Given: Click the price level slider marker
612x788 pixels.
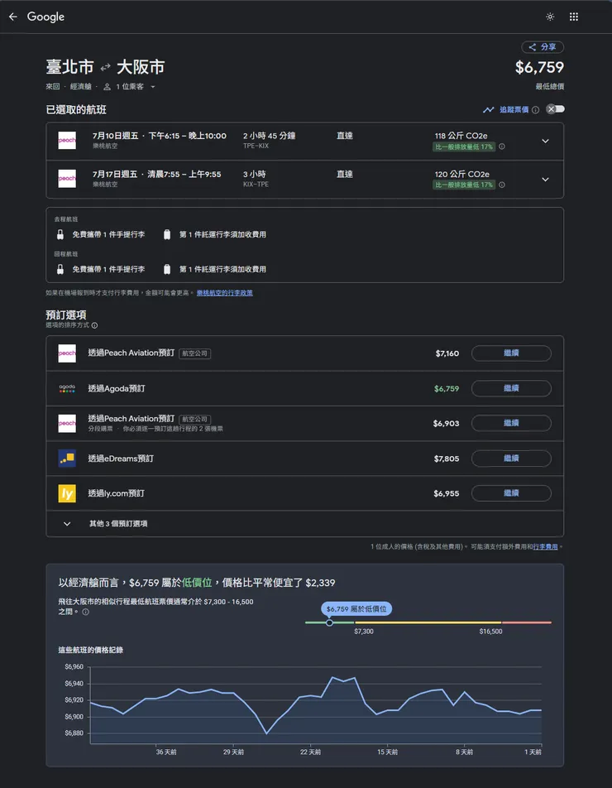Looking at the screenshot, I should 329,622.
